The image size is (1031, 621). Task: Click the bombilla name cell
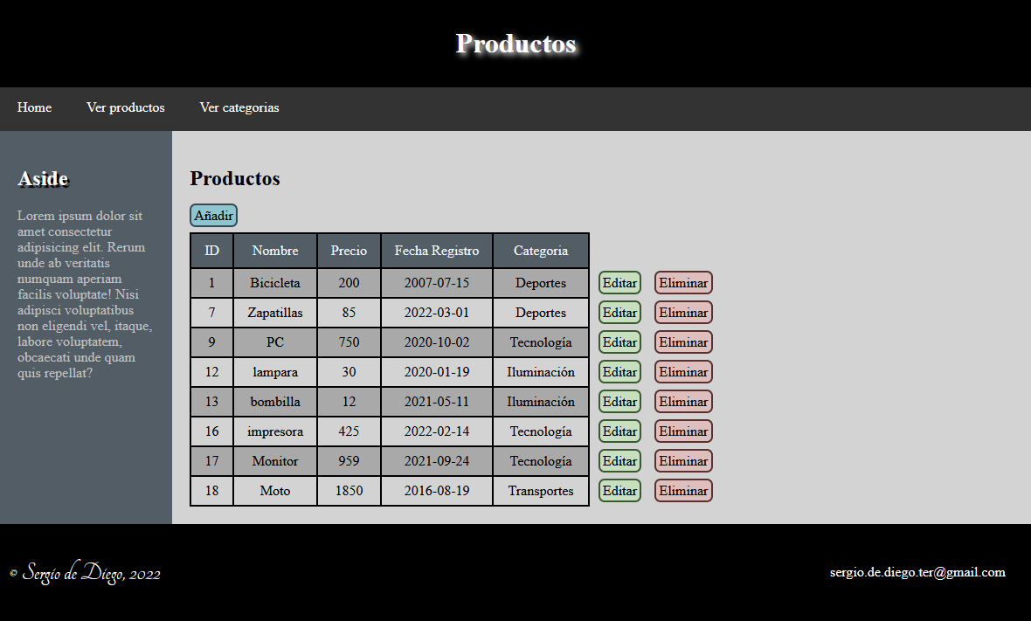275,402
